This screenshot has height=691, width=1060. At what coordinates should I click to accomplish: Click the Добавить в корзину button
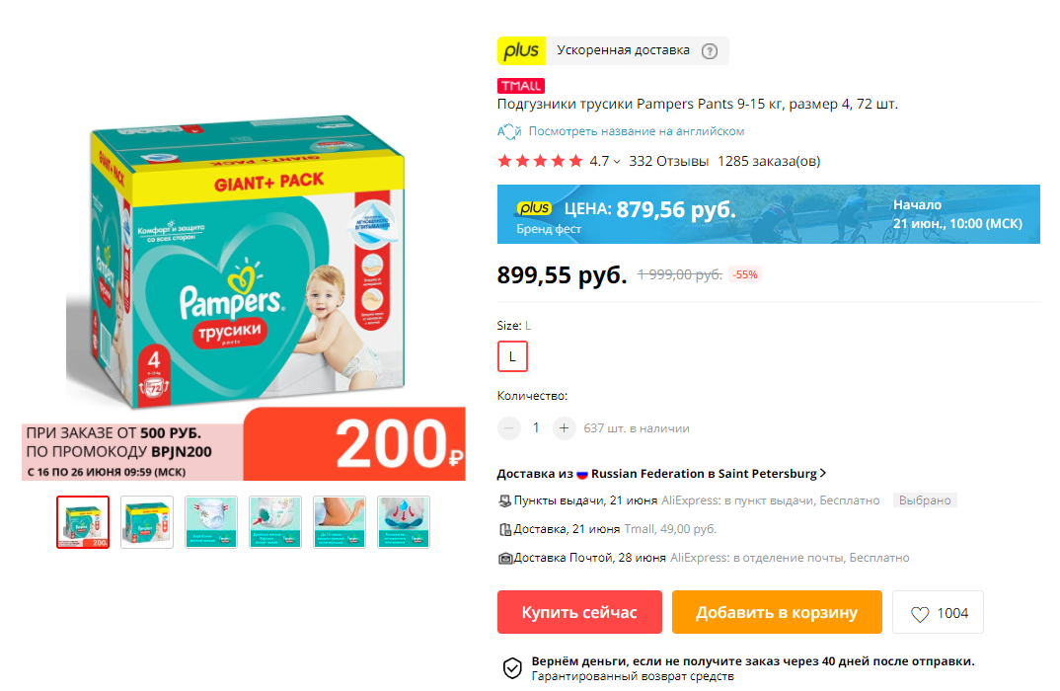tap(777, 612)
